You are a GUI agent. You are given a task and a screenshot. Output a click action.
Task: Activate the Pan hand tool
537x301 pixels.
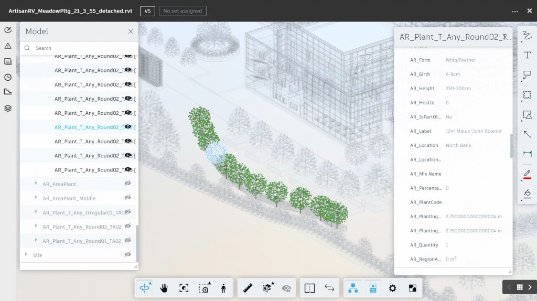(164, 288)
